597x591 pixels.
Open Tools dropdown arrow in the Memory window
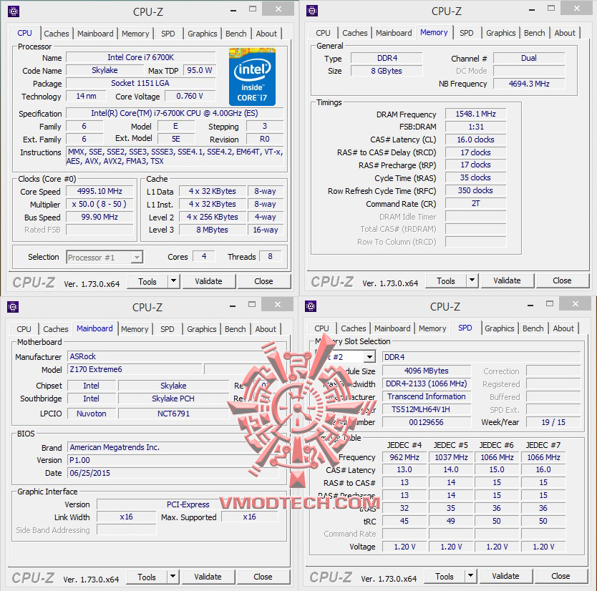pyautogui.click(x=472, y=280)
